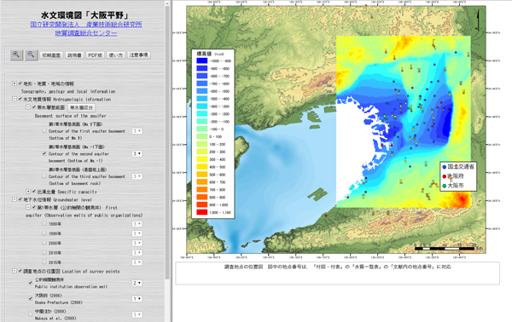Click the blue 国土交通省 legend marker
Viewport: 512px width, 322px height.
444,167
